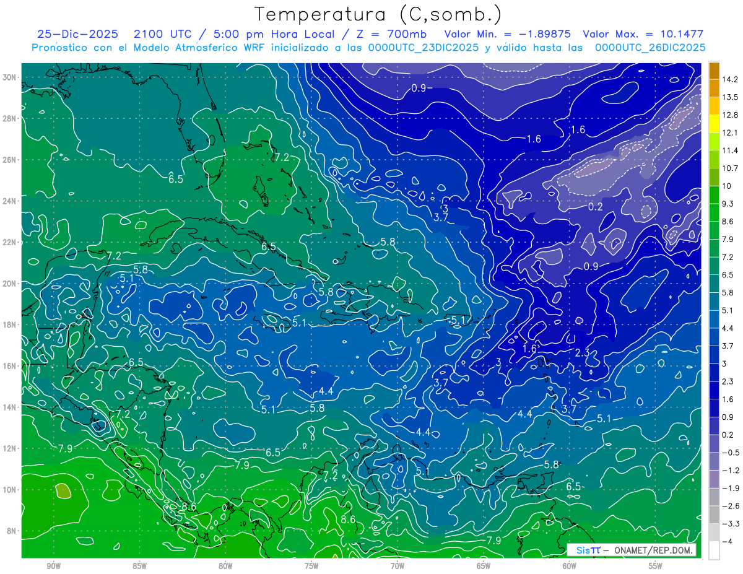Click the '60W' longitude axis label

[570, 566]
